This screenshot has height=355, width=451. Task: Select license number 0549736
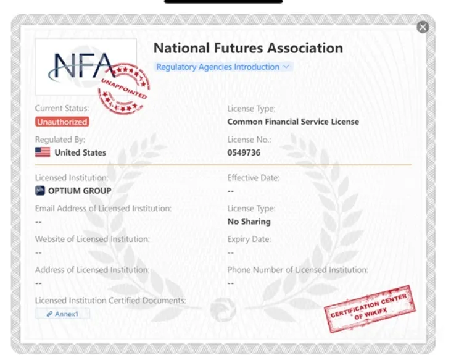(244, 152)
